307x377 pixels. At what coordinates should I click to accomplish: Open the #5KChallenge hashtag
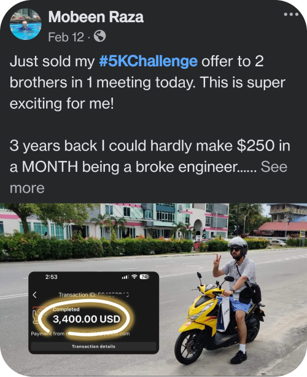149,61
